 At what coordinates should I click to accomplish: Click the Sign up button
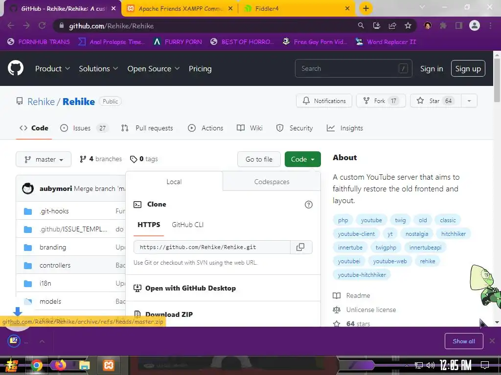[468, 68]
